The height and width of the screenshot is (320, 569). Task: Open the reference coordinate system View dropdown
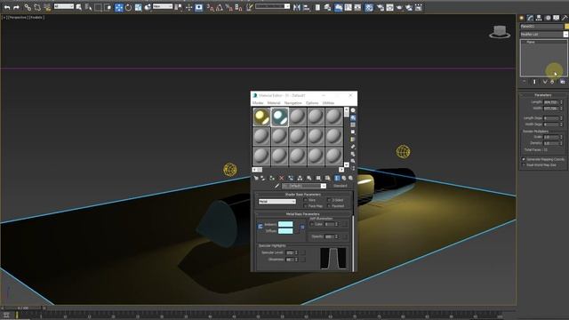point(163,6)
